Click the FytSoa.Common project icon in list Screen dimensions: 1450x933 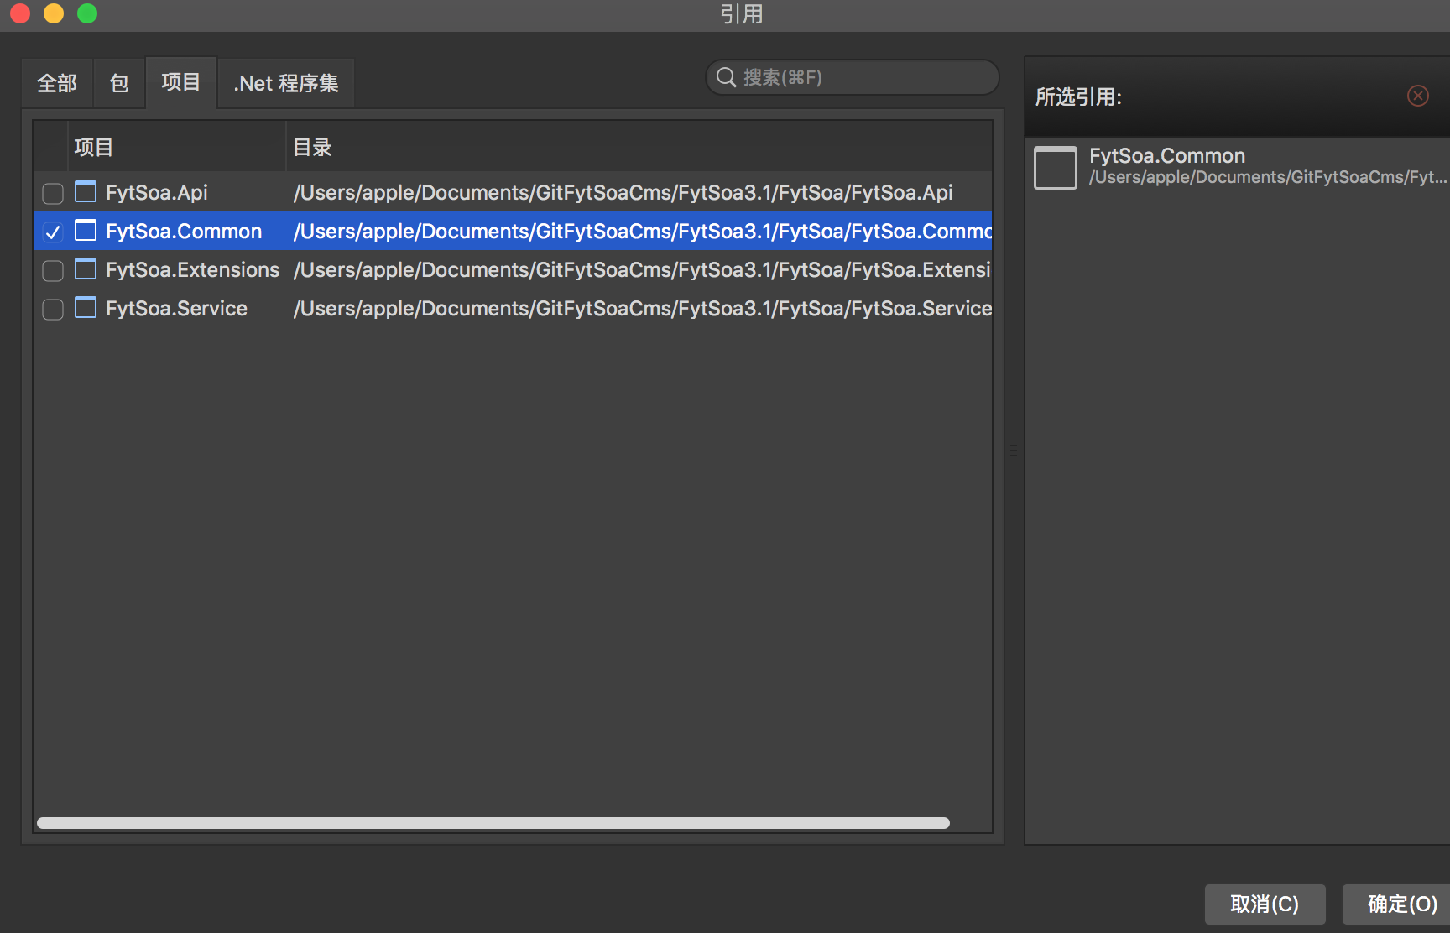tap(86, 231)
